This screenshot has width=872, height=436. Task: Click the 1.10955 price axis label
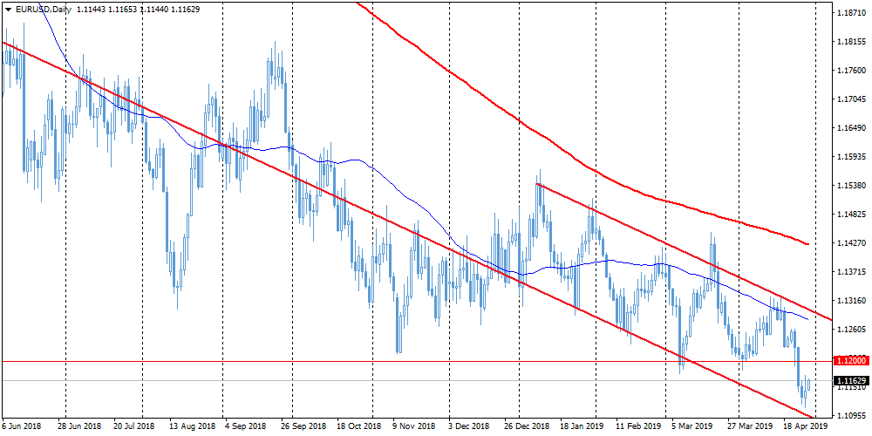click(x=851, y=415)
